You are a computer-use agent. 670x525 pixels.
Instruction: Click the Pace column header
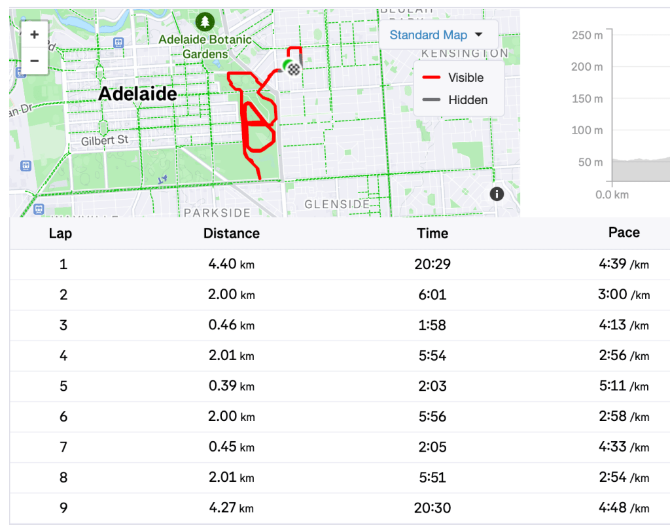pyautogui.click(x=624, y=232)
